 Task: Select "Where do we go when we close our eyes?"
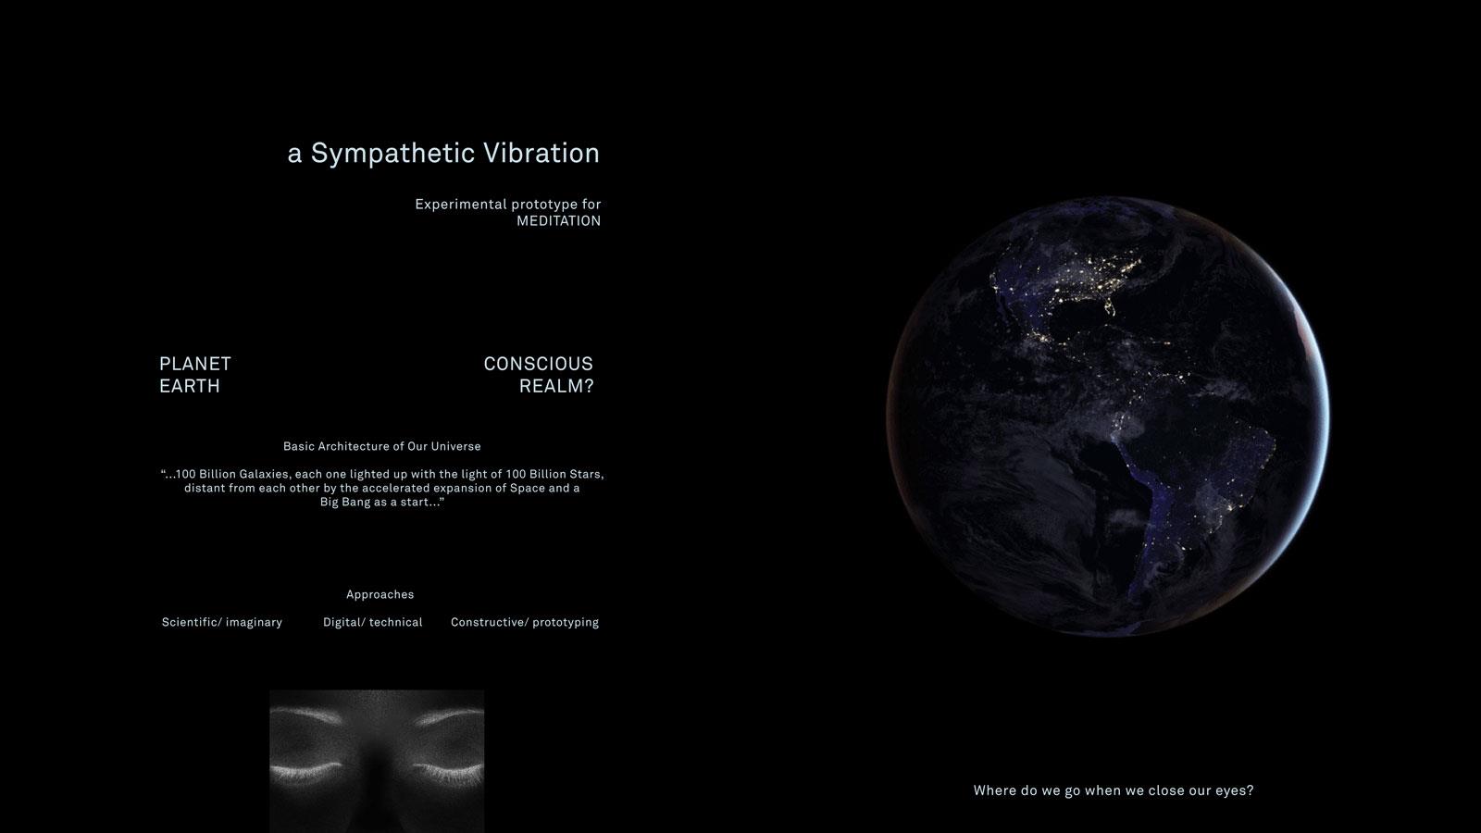point(1113,790)
